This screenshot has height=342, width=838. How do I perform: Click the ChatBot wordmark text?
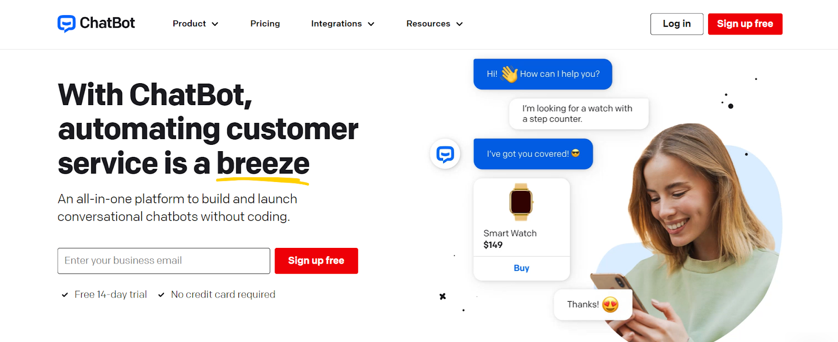107,23
